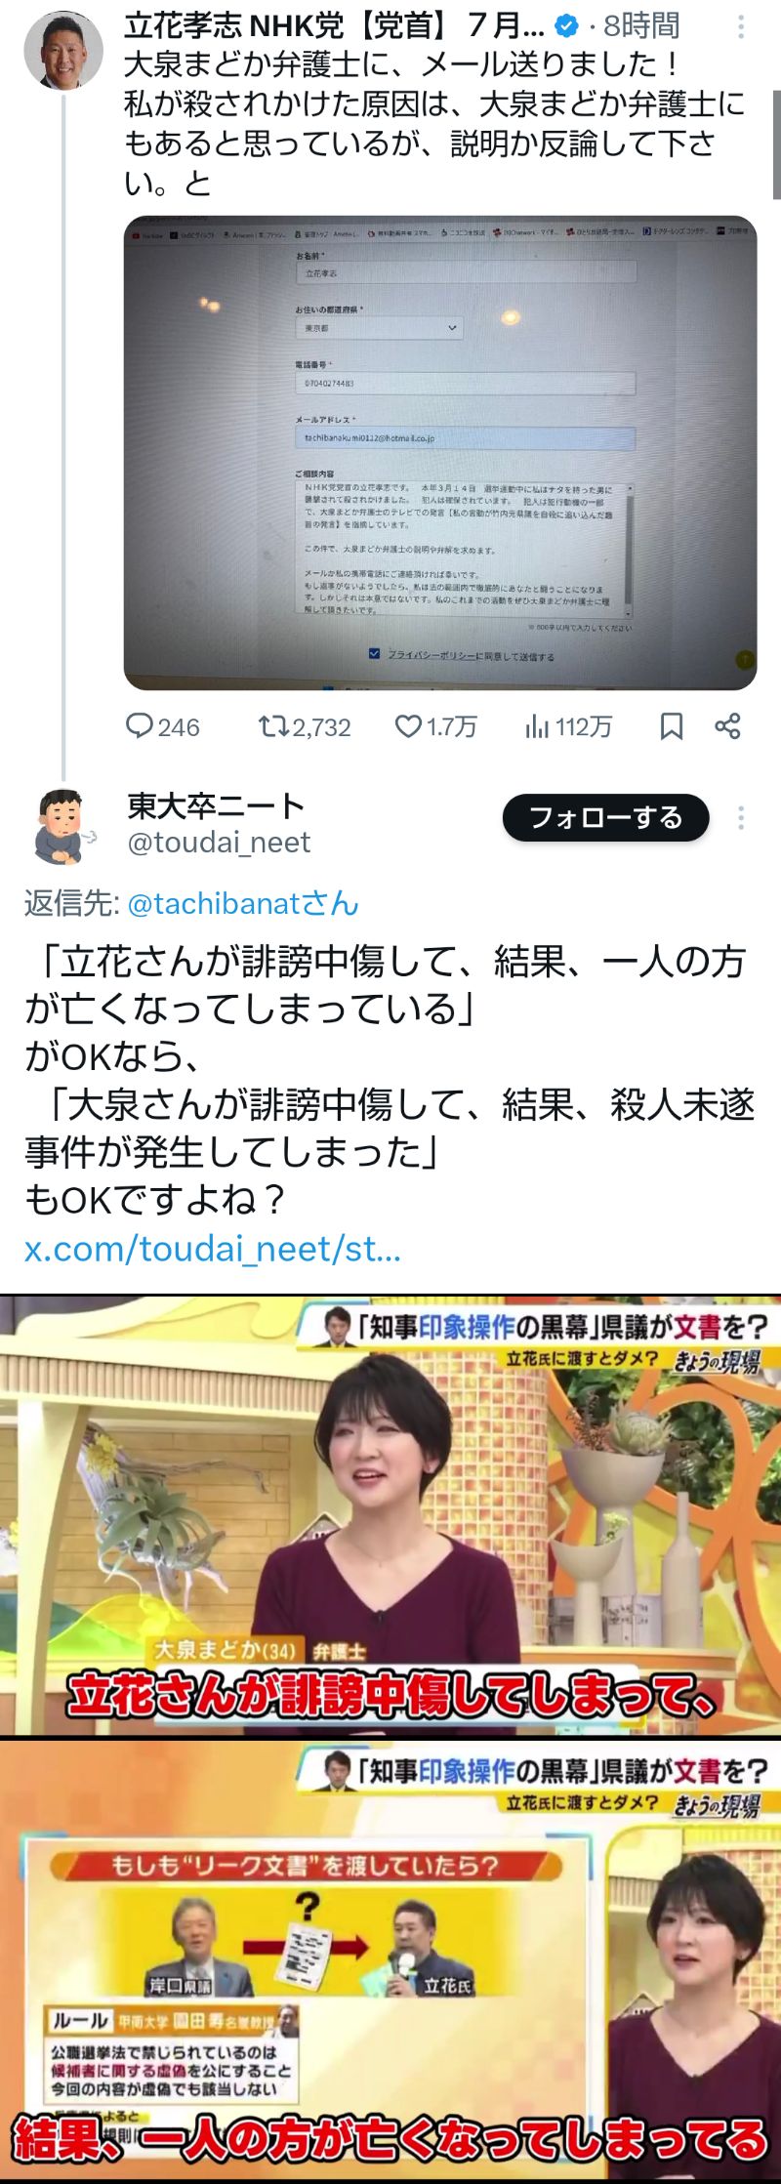This screenshot has height=2184, width=781.
Task: Open the @toudai_neet handle
Action: point(219,842)
